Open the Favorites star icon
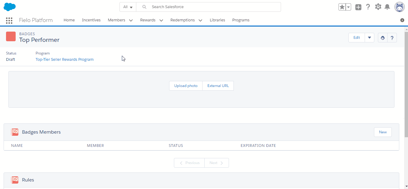The height and width of the screenshot is (189, 408). point(342,7)
